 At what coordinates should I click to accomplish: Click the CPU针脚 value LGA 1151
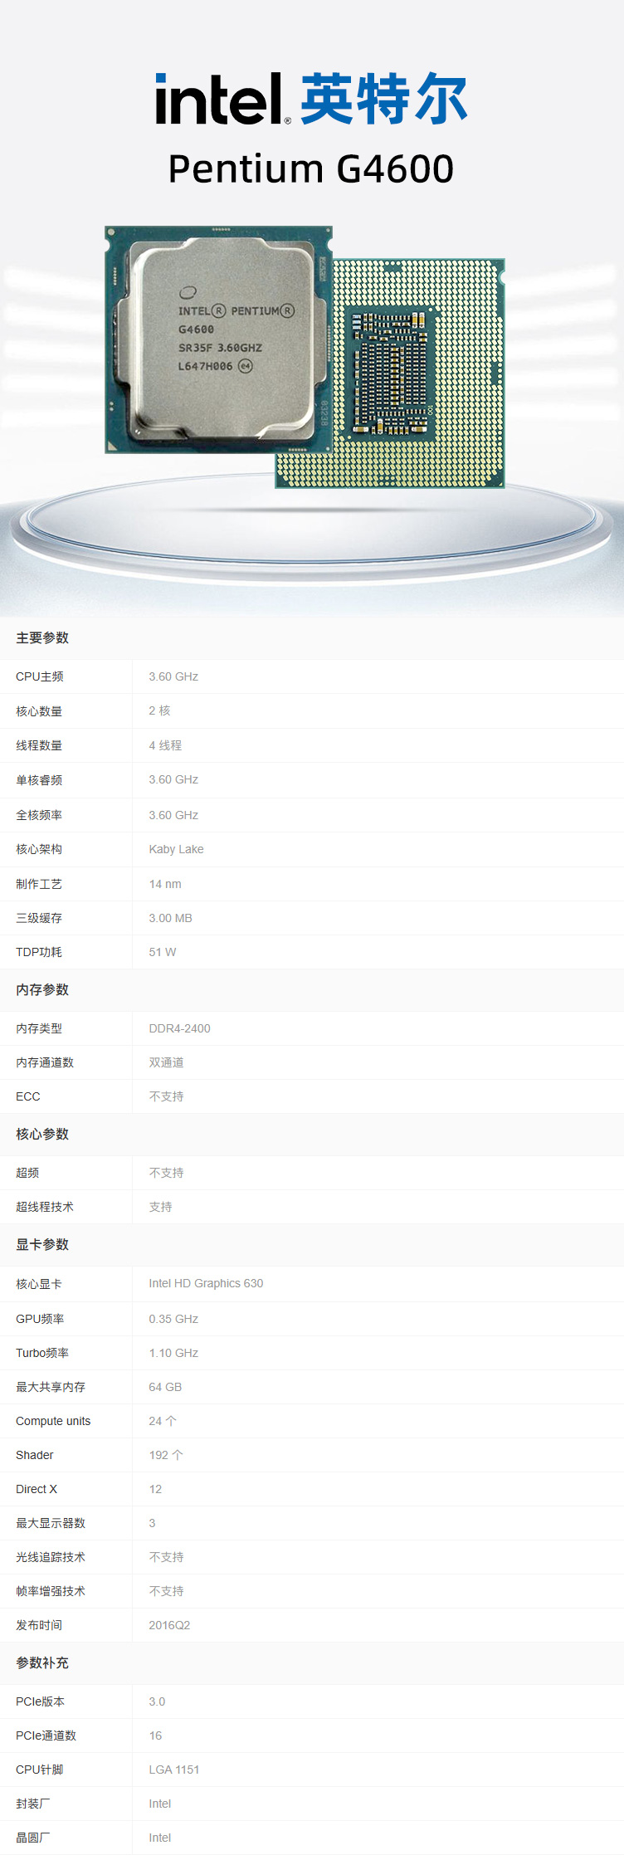tap(174, 1770)
